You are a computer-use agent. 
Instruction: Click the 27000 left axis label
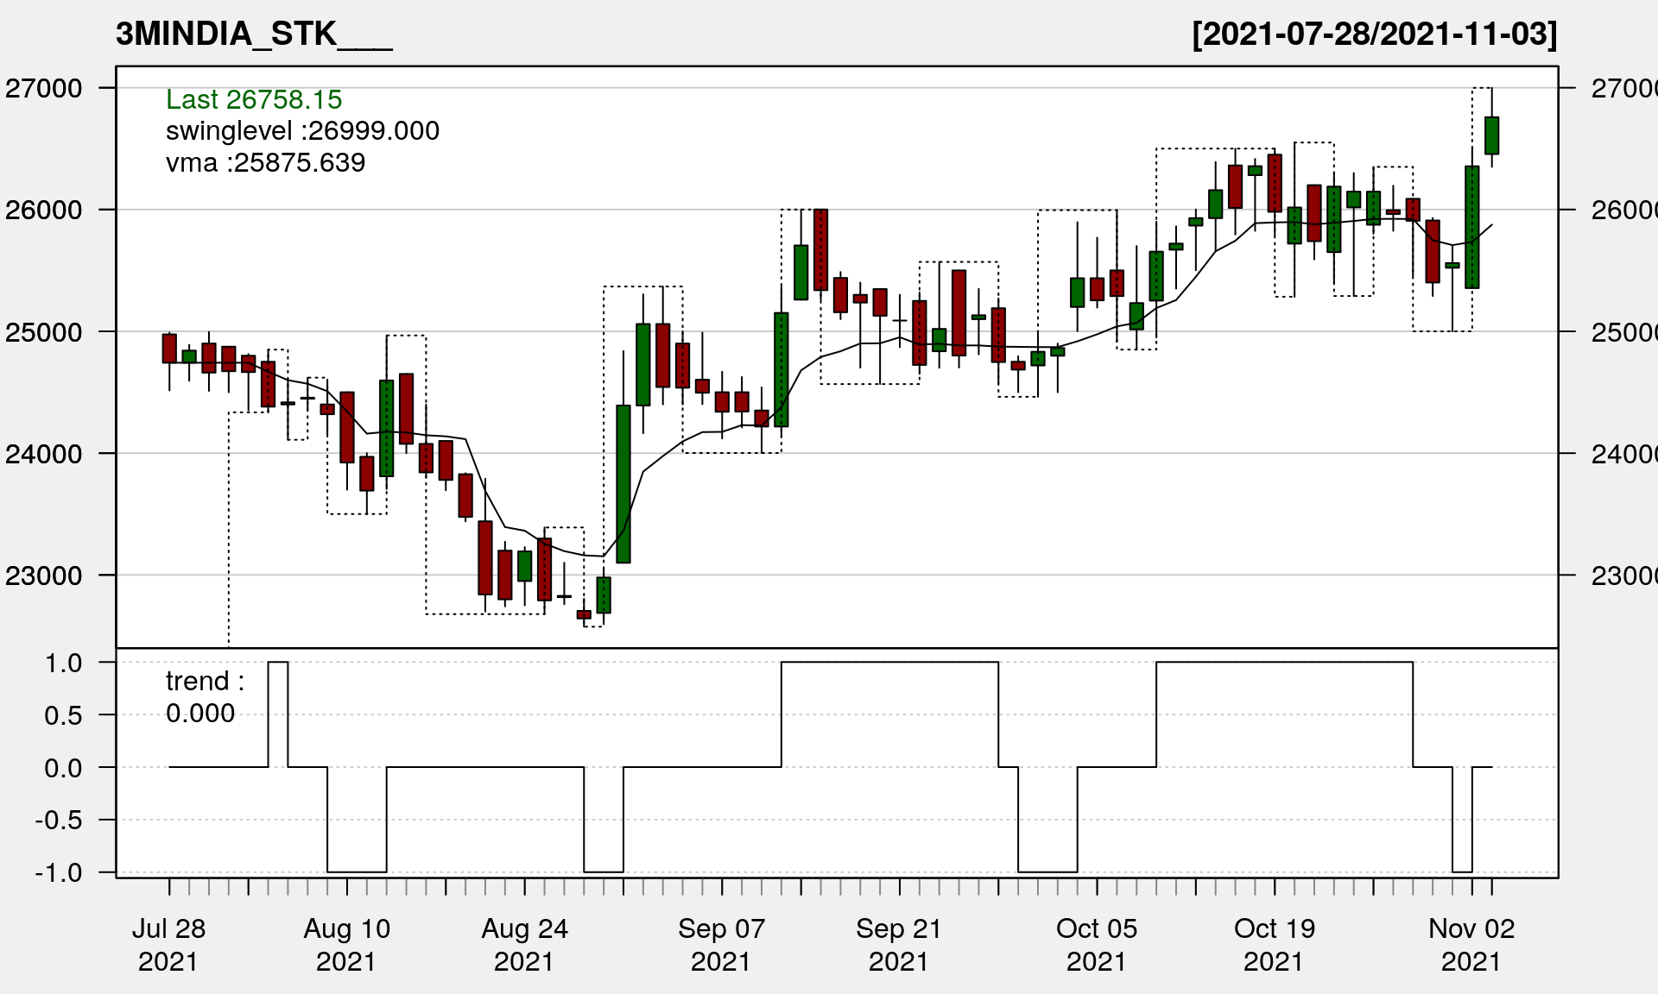click(x=44, y=88)
